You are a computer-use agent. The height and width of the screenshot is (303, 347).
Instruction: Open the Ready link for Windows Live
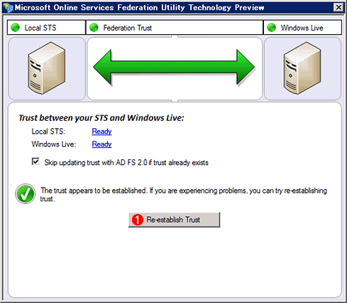(x=101, y=144)
